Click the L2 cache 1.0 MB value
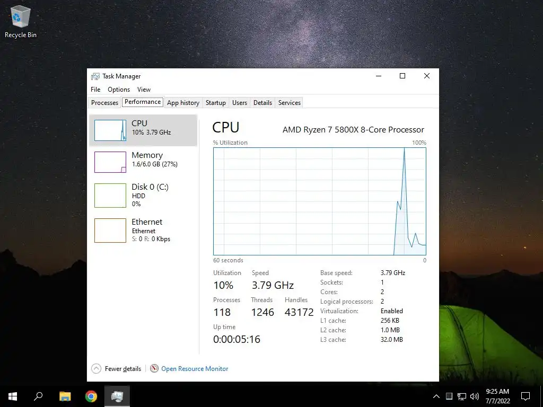The height and width of the screenshot is (407, 543). point(390,330)
